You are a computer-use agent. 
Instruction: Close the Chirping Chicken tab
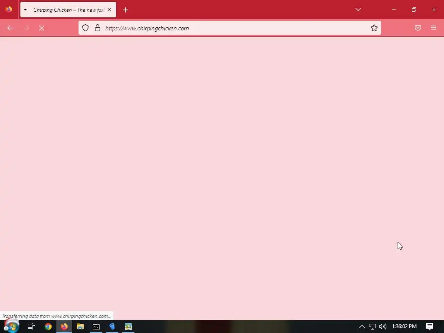[x=109, y=10]
